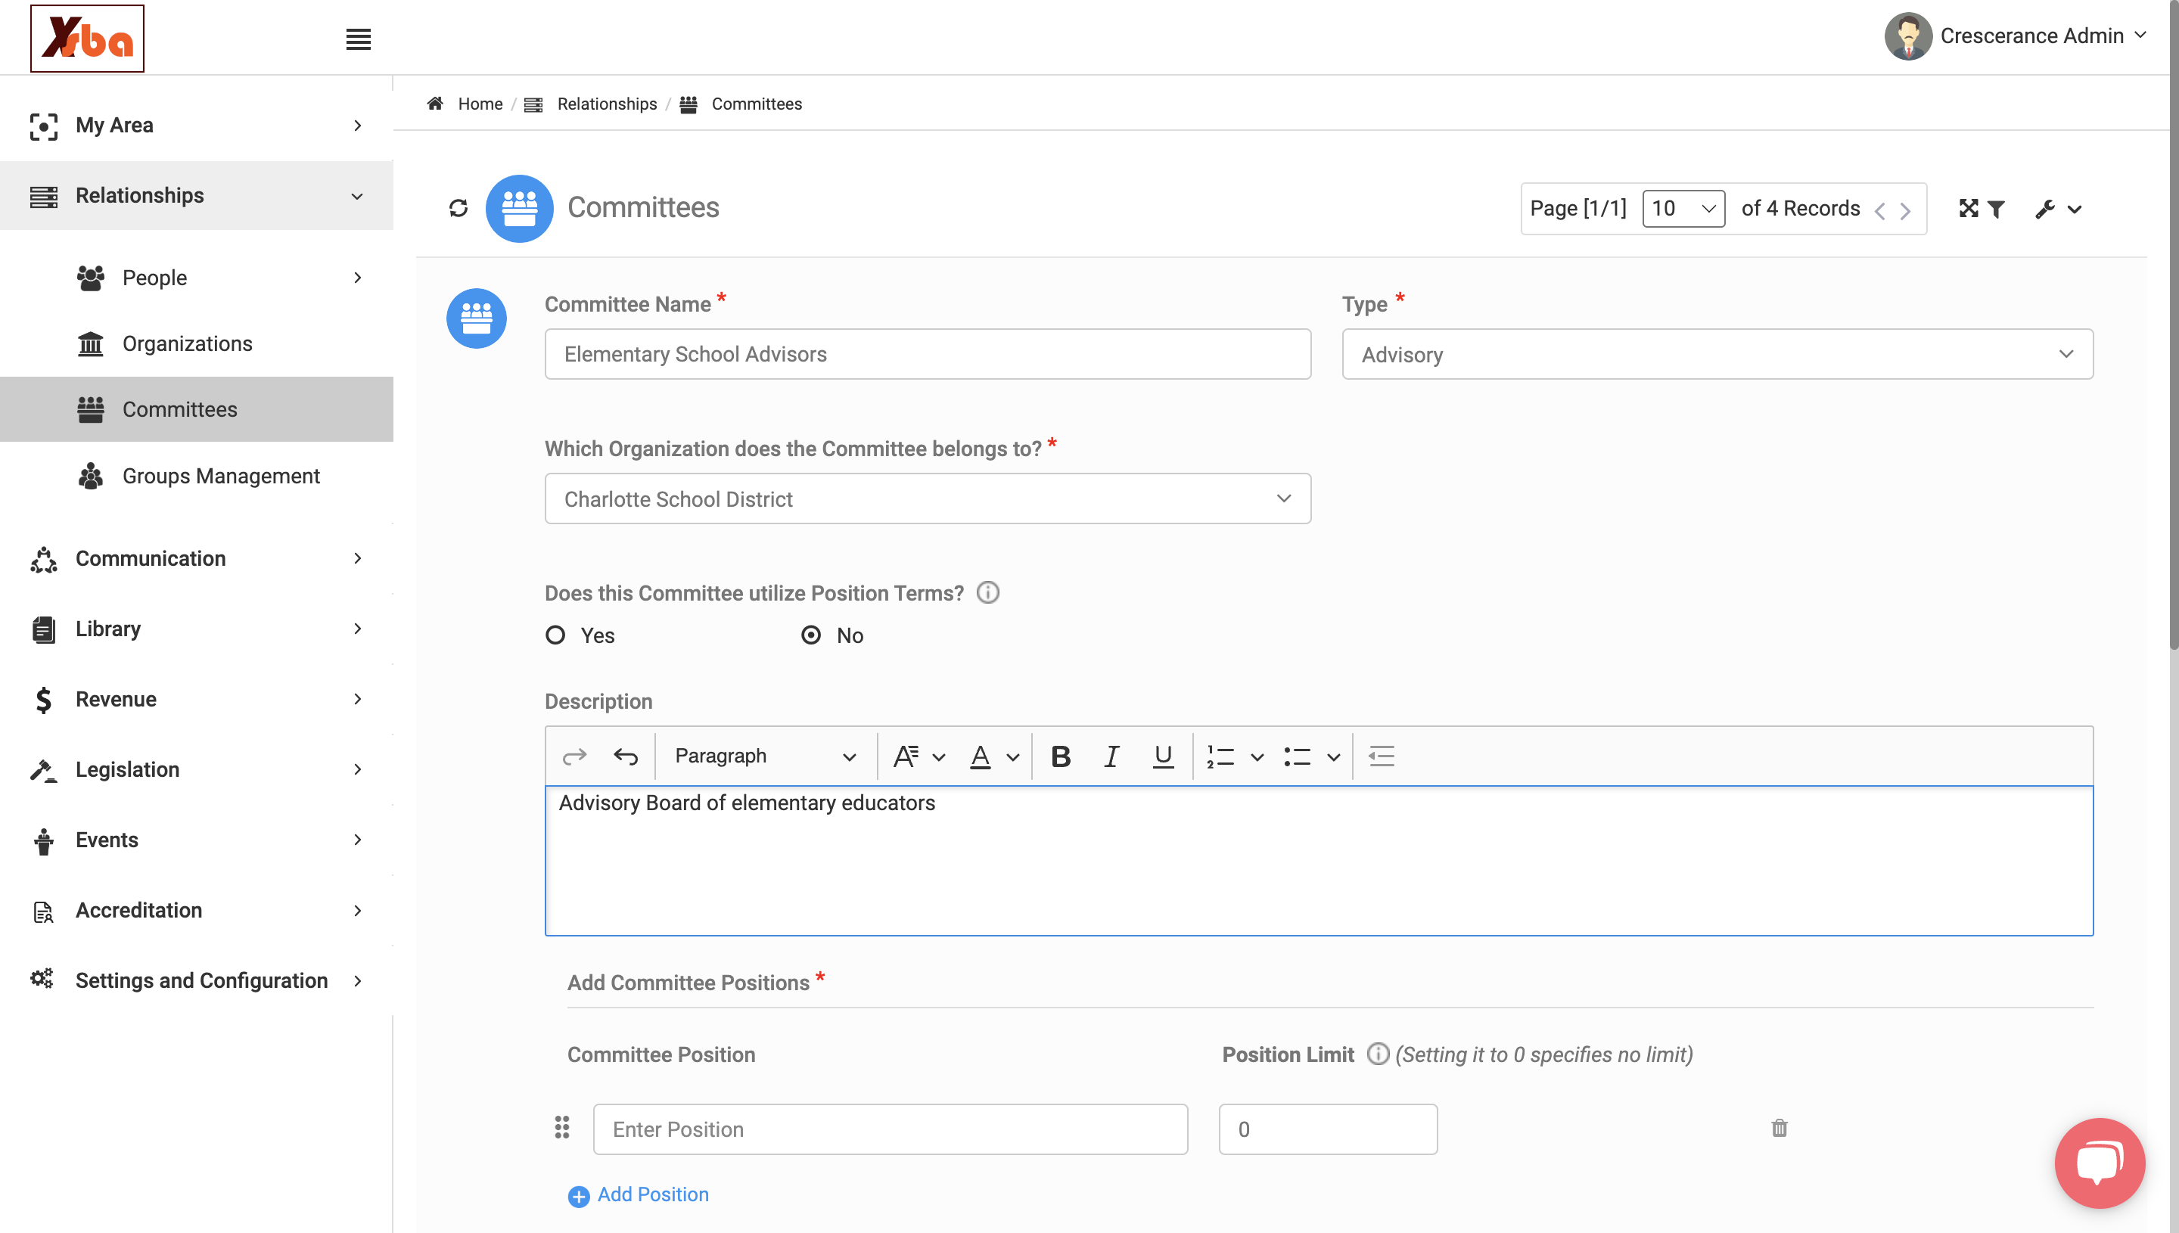2179x1233 pixels.
Task: Go to next page of records
Action: 1905,211
